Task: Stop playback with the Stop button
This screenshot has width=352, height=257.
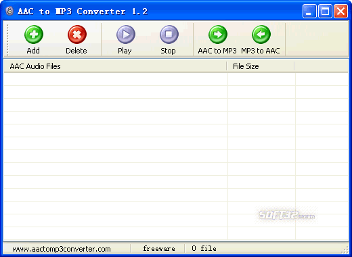Action: click(169, 39)
